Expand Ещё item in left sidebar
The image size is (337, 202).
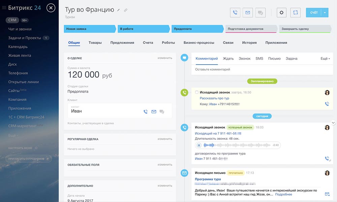coord(13,135)
